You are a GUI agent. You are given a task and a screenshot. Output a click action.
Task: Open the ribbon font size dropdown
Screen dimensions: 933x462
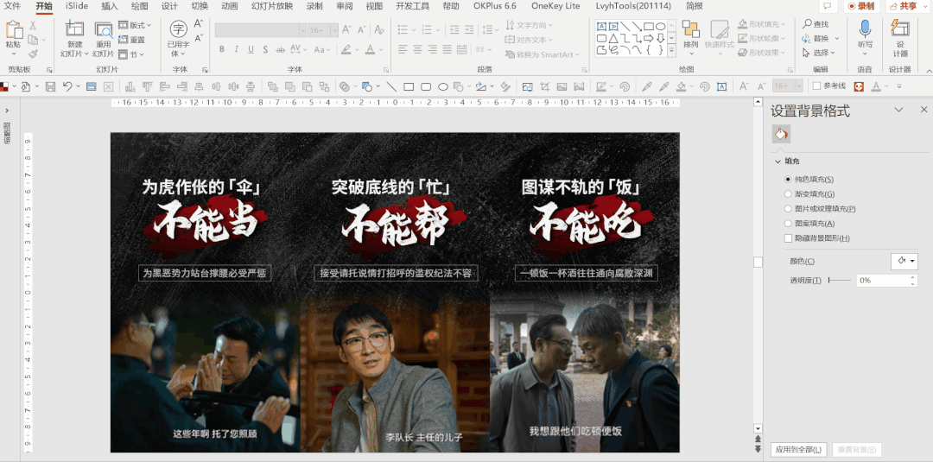pos(334,29)
